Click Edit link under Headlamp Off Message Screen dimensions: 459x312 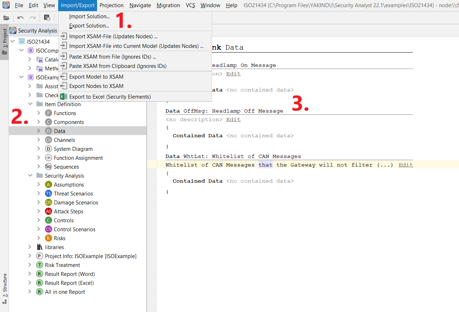click(x=233, y=119)
